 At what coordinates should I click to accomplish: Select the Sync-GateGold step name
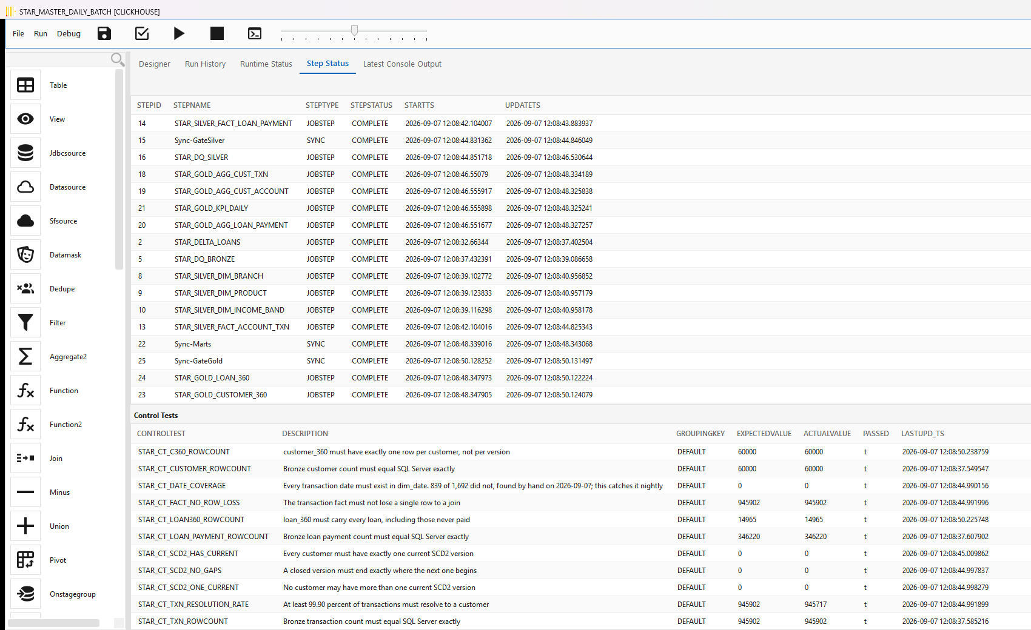tap(198, 361)
